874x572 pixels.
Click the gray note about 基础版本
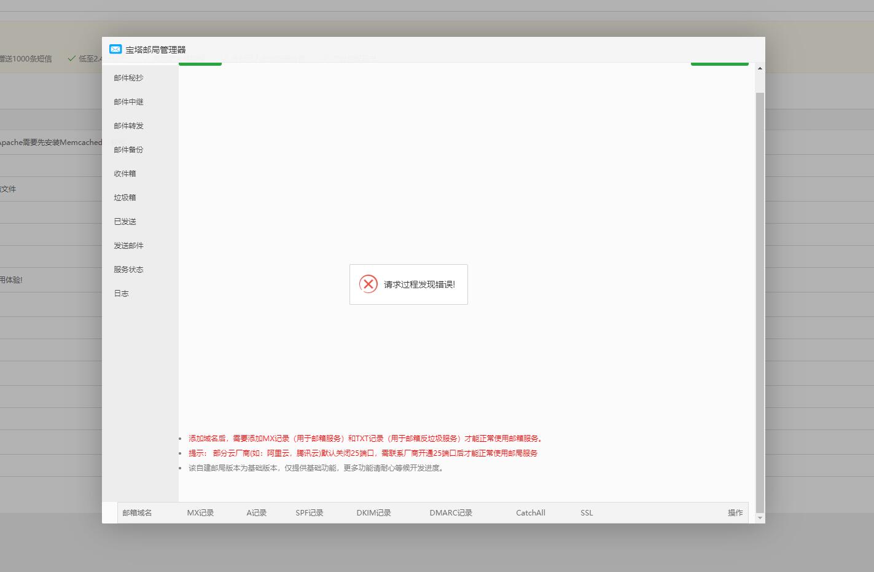point(317,468)
